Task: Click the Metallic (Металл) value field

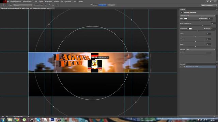Action: pyautogui.click(x=209, y=39)
